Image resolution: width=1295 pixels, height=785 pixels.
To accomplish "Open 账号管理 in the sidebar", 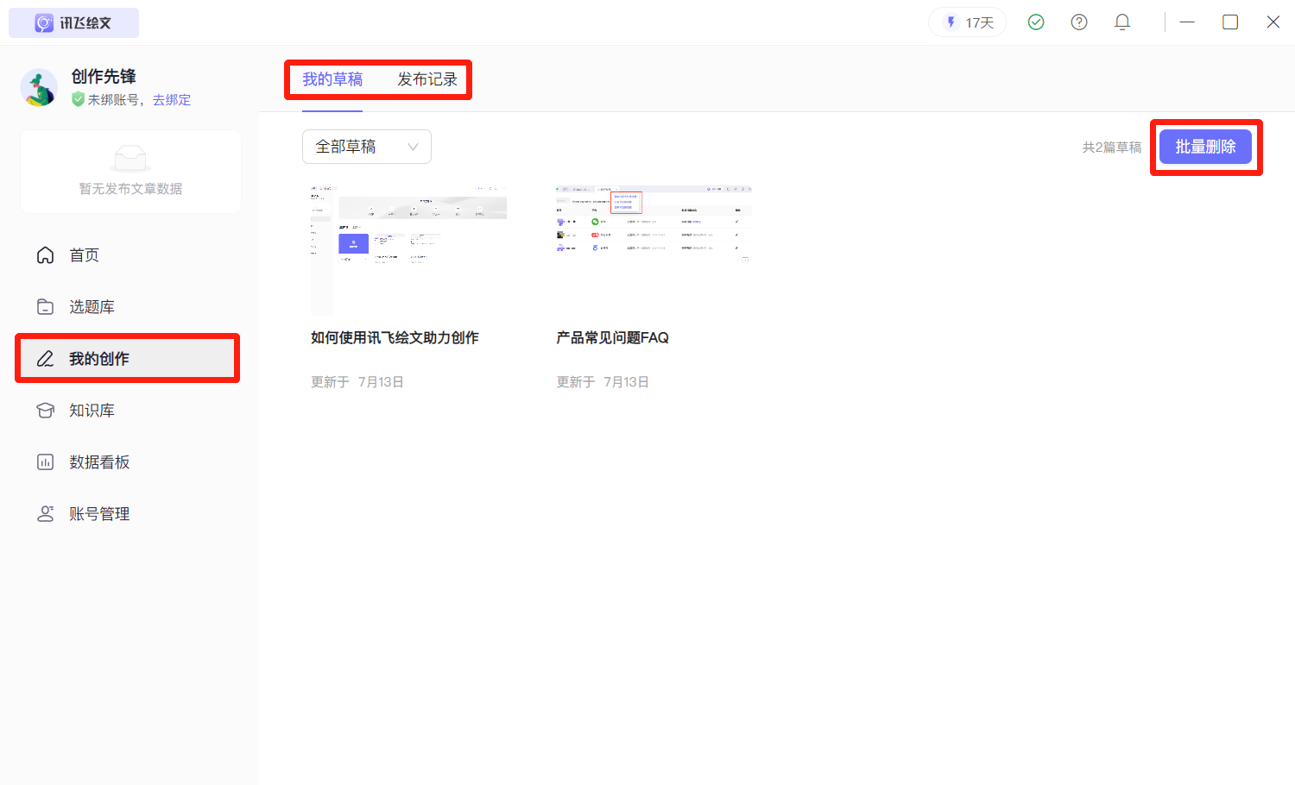I will coord(129,514).
